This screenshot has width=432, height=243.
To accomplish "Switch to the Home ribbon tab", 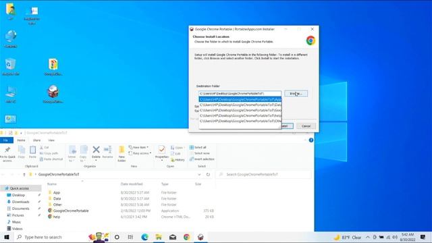I will coord(21,140).
